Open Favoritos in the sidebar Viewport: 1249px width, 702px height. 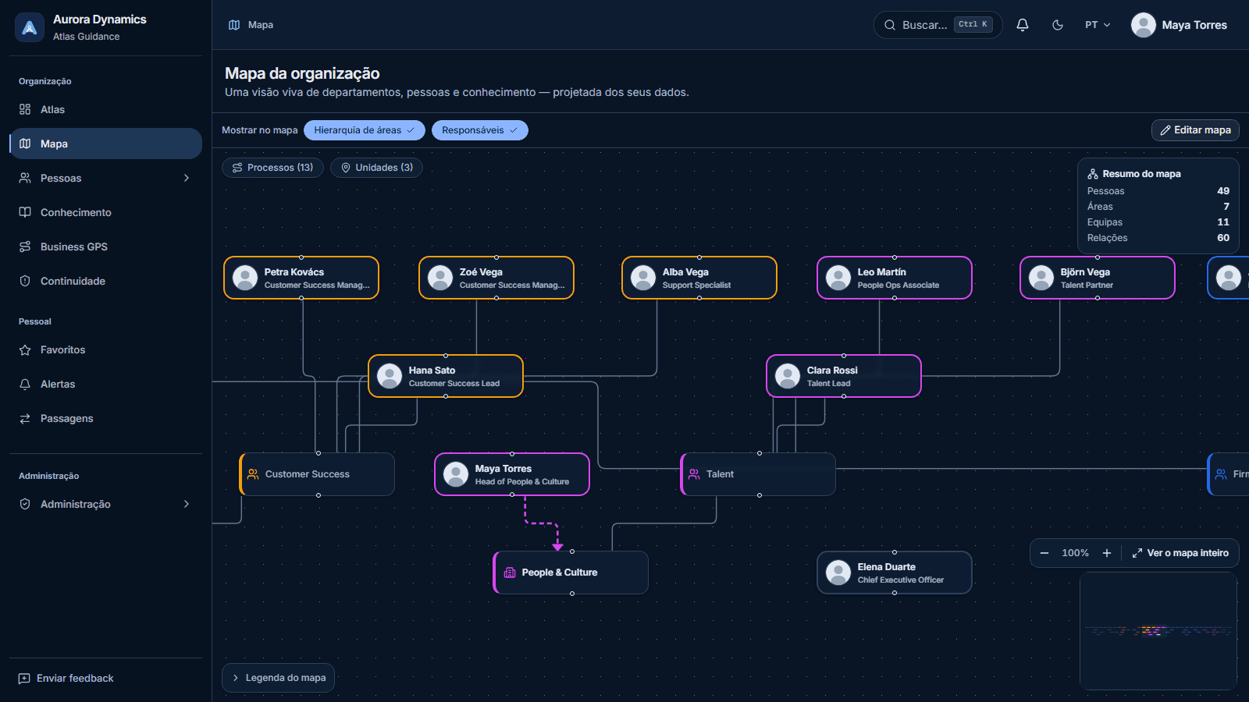(105, 349)
